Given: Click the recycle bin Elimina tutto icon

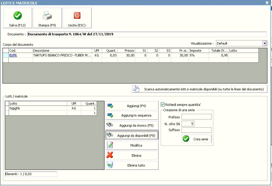Looking at the screenshot, I should pyautogui.click(x=110, y=165).
